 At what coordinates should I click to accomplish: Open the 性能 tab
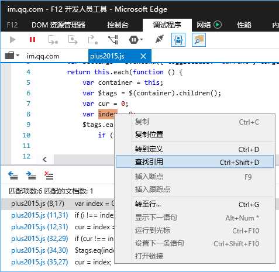click(244, 25)
